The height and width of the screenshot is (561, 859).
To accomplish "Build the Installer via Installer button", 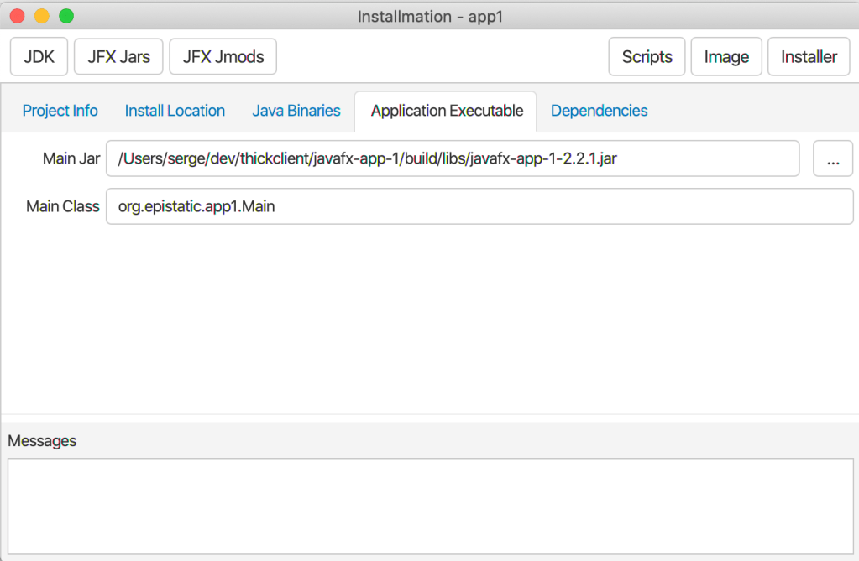I will coord(809,57).
